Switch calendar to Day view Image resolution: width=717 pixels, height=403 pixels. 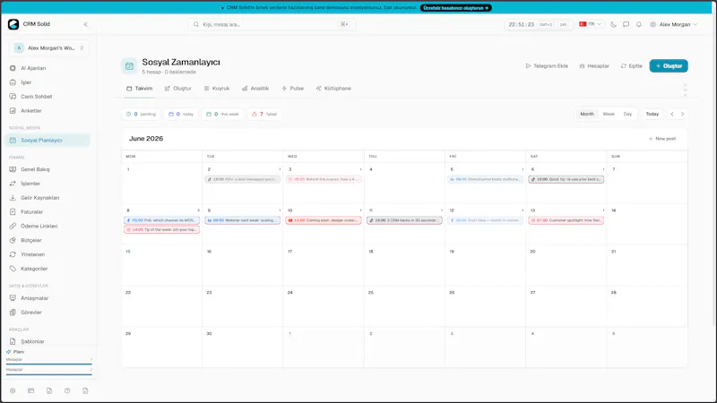point(627,114)
